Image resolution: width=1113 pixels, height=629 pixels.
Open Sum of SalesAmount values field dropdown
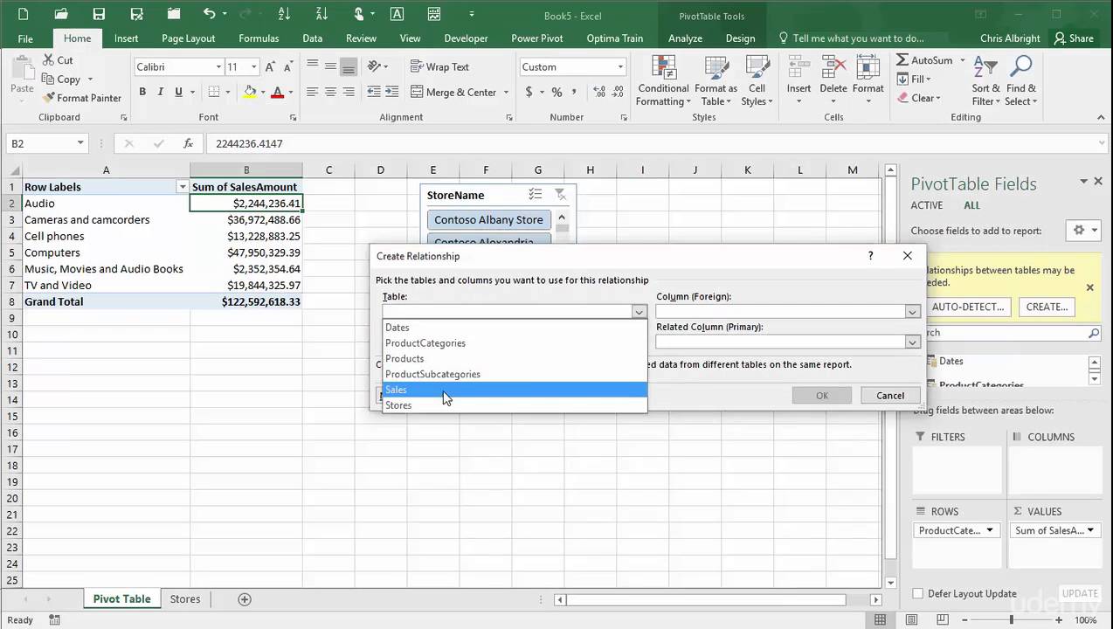point(1089,530)
